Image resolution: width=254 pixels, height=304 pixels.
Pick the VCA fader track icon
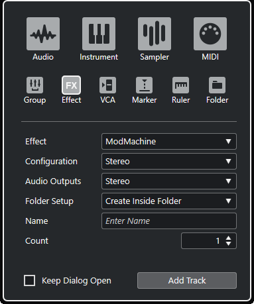(x=107, y=85)
